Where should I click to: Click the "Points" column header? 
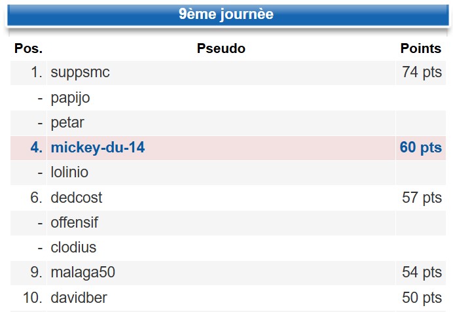(x=421, y=48)
